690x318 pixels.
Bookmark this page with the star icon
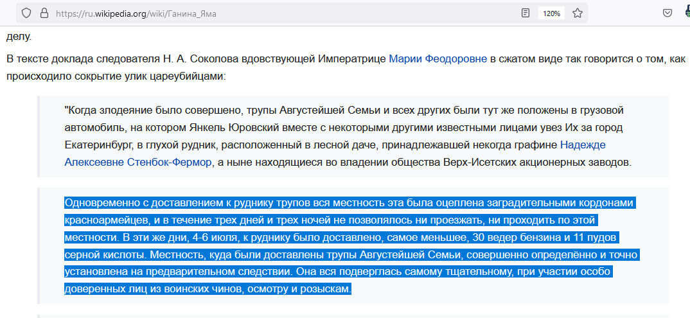[x=578, y=13]
